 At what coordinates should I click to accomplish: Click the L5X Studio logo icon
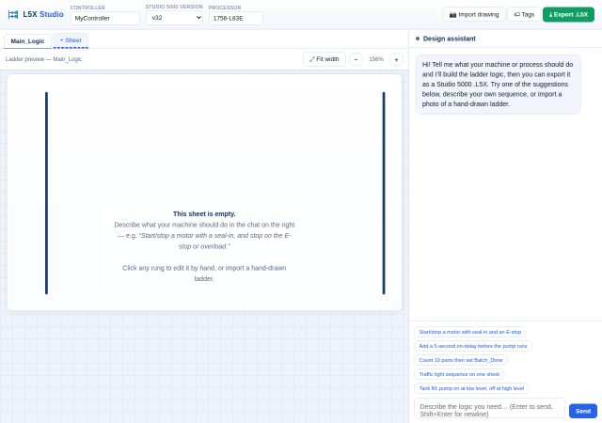13,15
